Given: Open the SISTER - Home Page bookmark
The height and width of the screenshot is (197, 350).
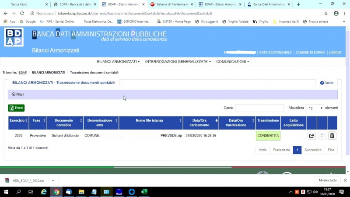Looking at the screenshot, I should tap(174, 21).
